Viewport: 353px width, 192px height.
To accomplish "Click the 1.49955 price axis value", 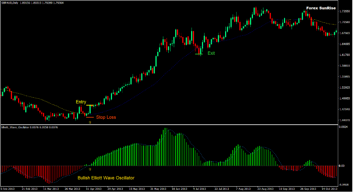I will 344,98.
